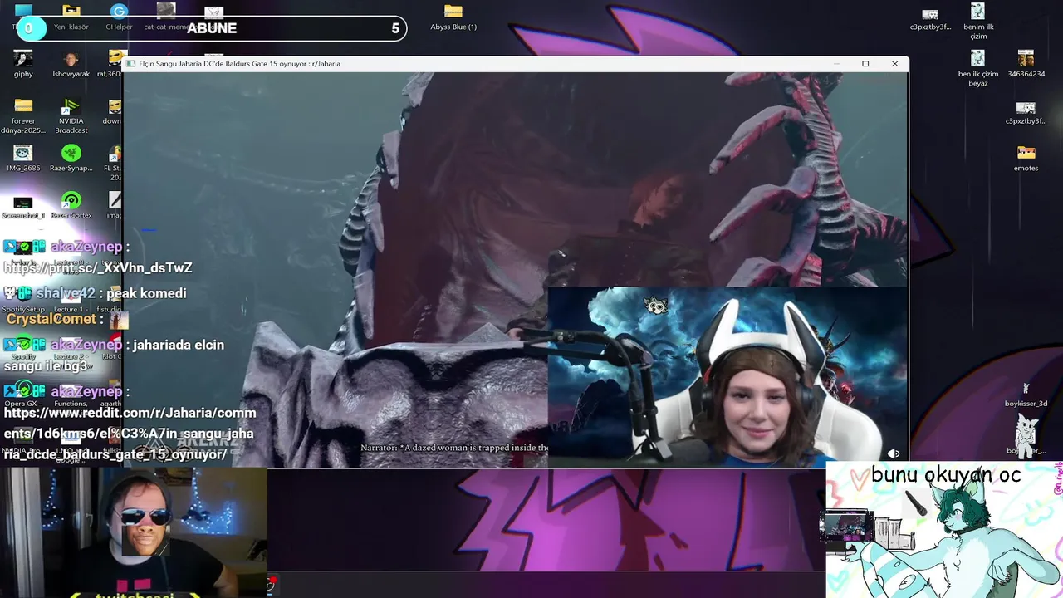Screen dimensions: 1063x598
Task: Launch the FL Studio desktop shortcut
Action: (114, 163)
